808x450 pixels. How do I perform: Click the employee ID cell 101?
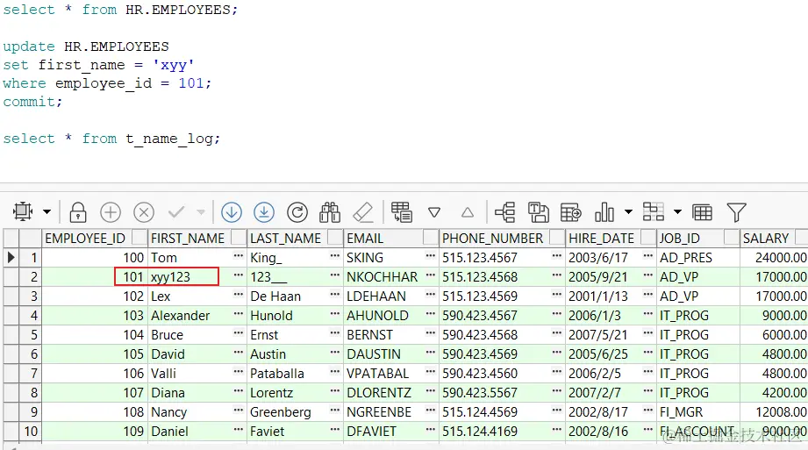pos(94,277)
